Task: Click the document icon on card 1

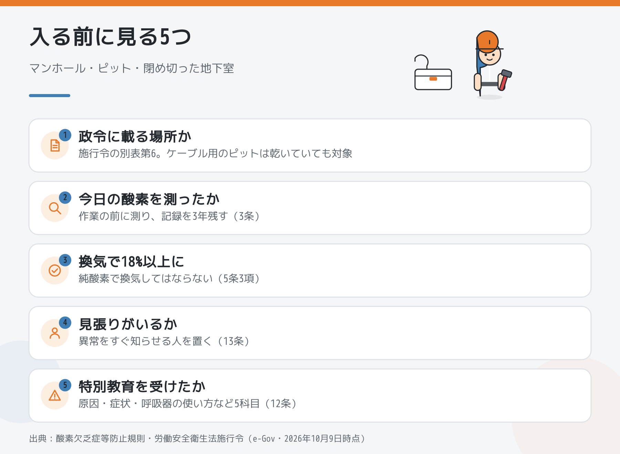Action: [55, 145]
